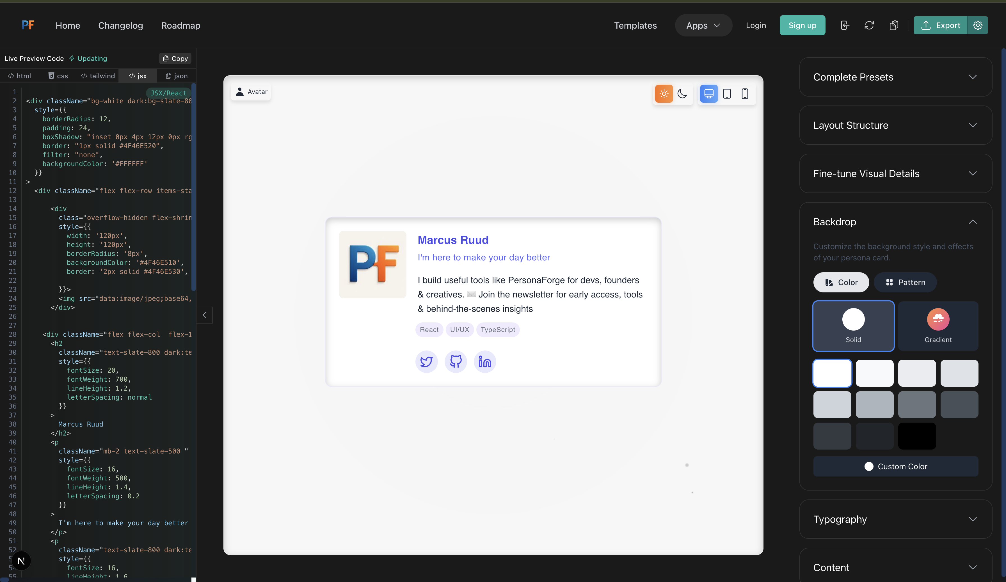Choose the Gradient backdrop option
1006x582 pixels.
[938, 326]
